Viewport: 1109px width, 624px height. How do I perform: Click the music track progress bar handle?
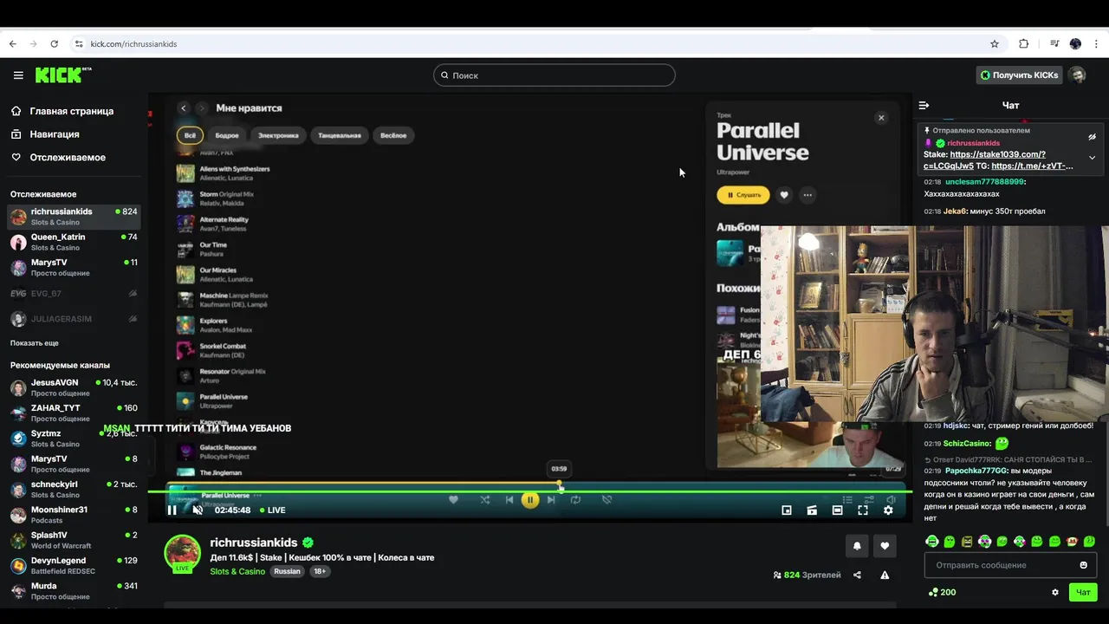tap(559, 484)
